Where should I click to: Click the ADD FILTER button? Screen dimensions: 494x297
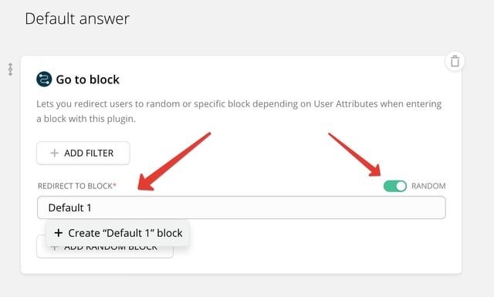[x=83, y=153]
